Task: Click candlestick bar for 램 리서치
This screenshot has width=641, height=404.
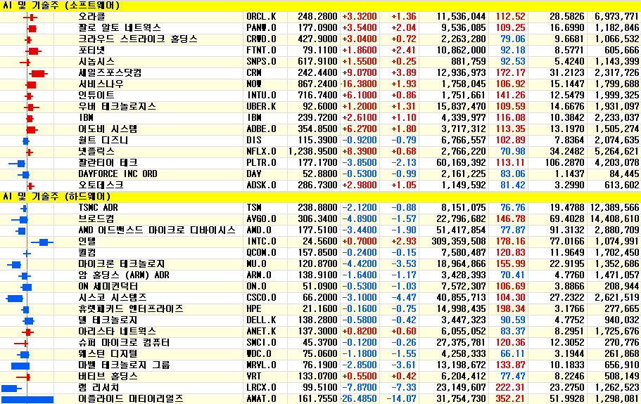Action: click(11, 388)
